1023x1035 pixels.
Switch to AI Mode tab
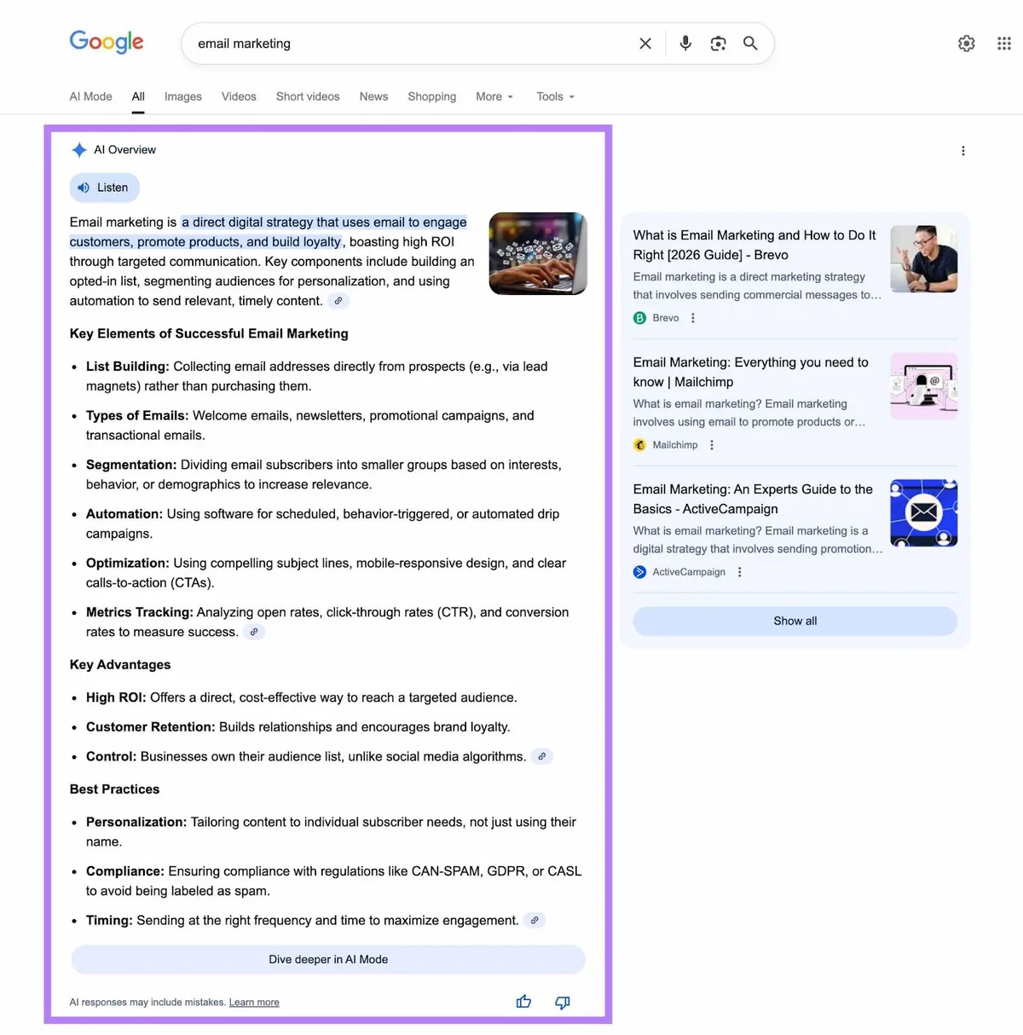click(x=91, y=96)
